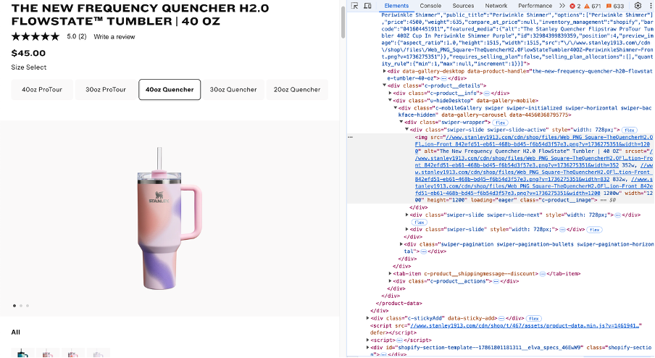Switch to the Performance tab
The image size is (655, 358).
[535, 6]
